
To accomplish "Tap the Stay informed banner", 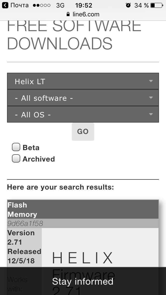I will tap(83, 281).
